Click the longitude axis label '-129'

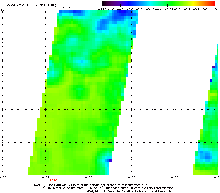coord(89,178)
